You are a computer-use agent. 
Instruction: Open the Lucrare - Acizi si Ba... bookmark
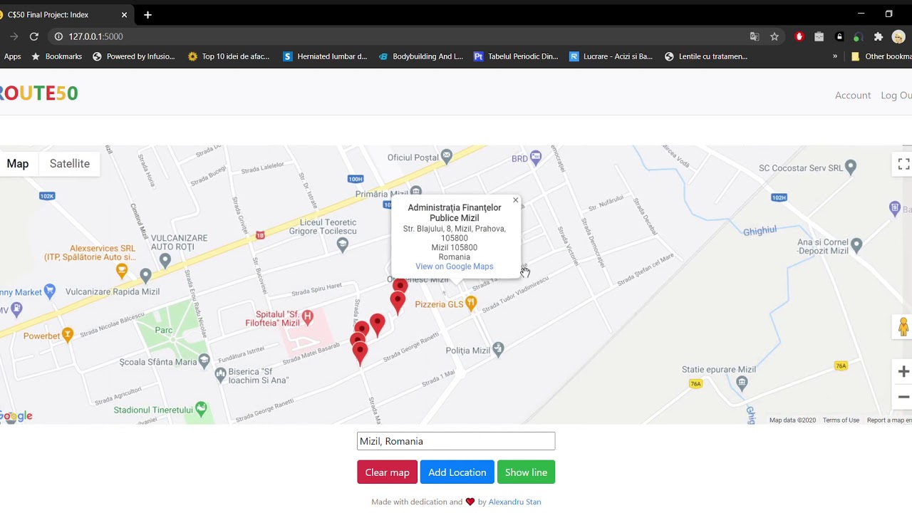click(611, 56)
